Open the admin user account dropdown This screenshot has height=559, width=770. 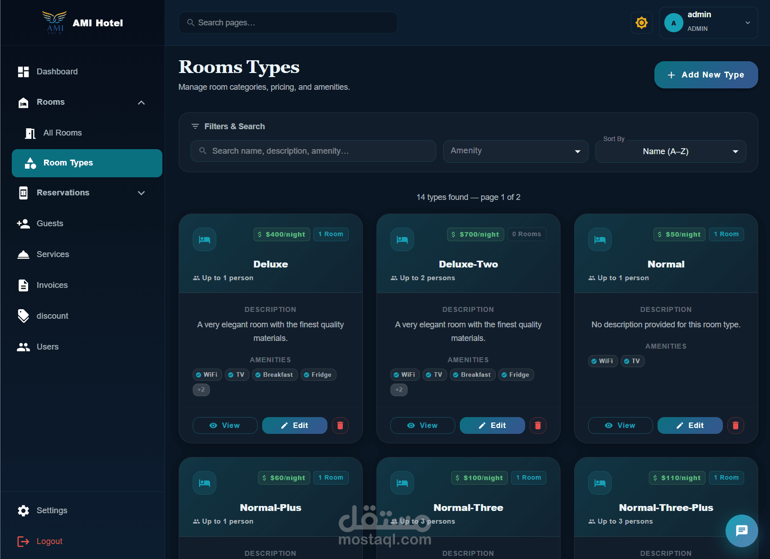tap(708, 23)
